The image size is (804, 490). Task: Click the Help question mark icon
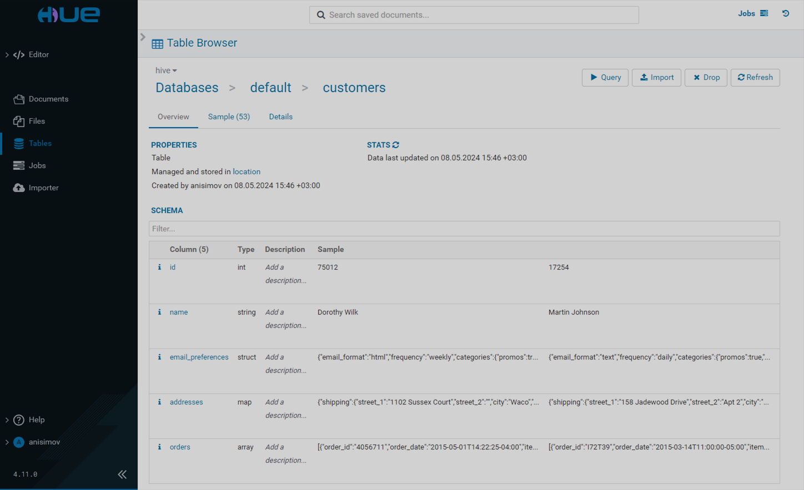coord(19,420)
